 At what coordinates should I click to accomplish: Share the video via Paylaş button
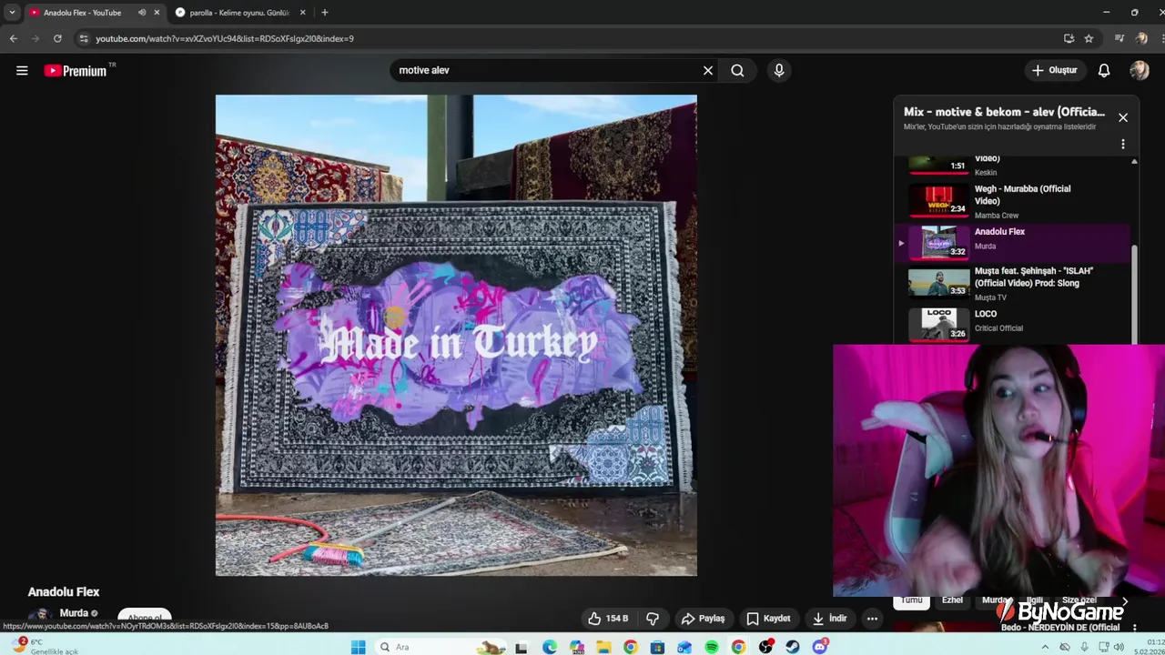(x=703, y=619)
